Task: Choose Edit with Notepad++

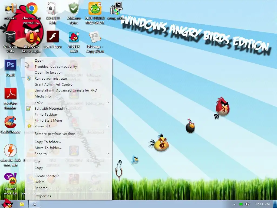Action: click(x=68, y=108)
